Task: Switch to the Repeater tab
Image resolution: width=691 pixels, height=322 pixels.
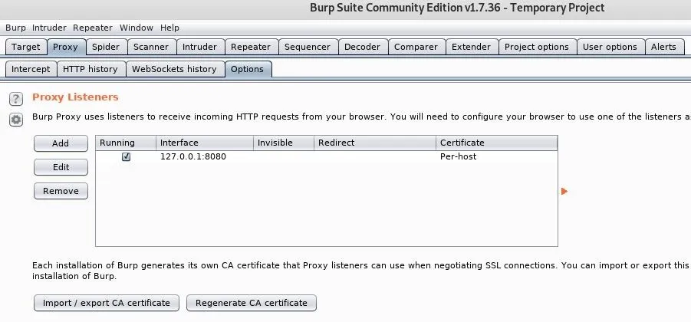Action: coord(251,47)
